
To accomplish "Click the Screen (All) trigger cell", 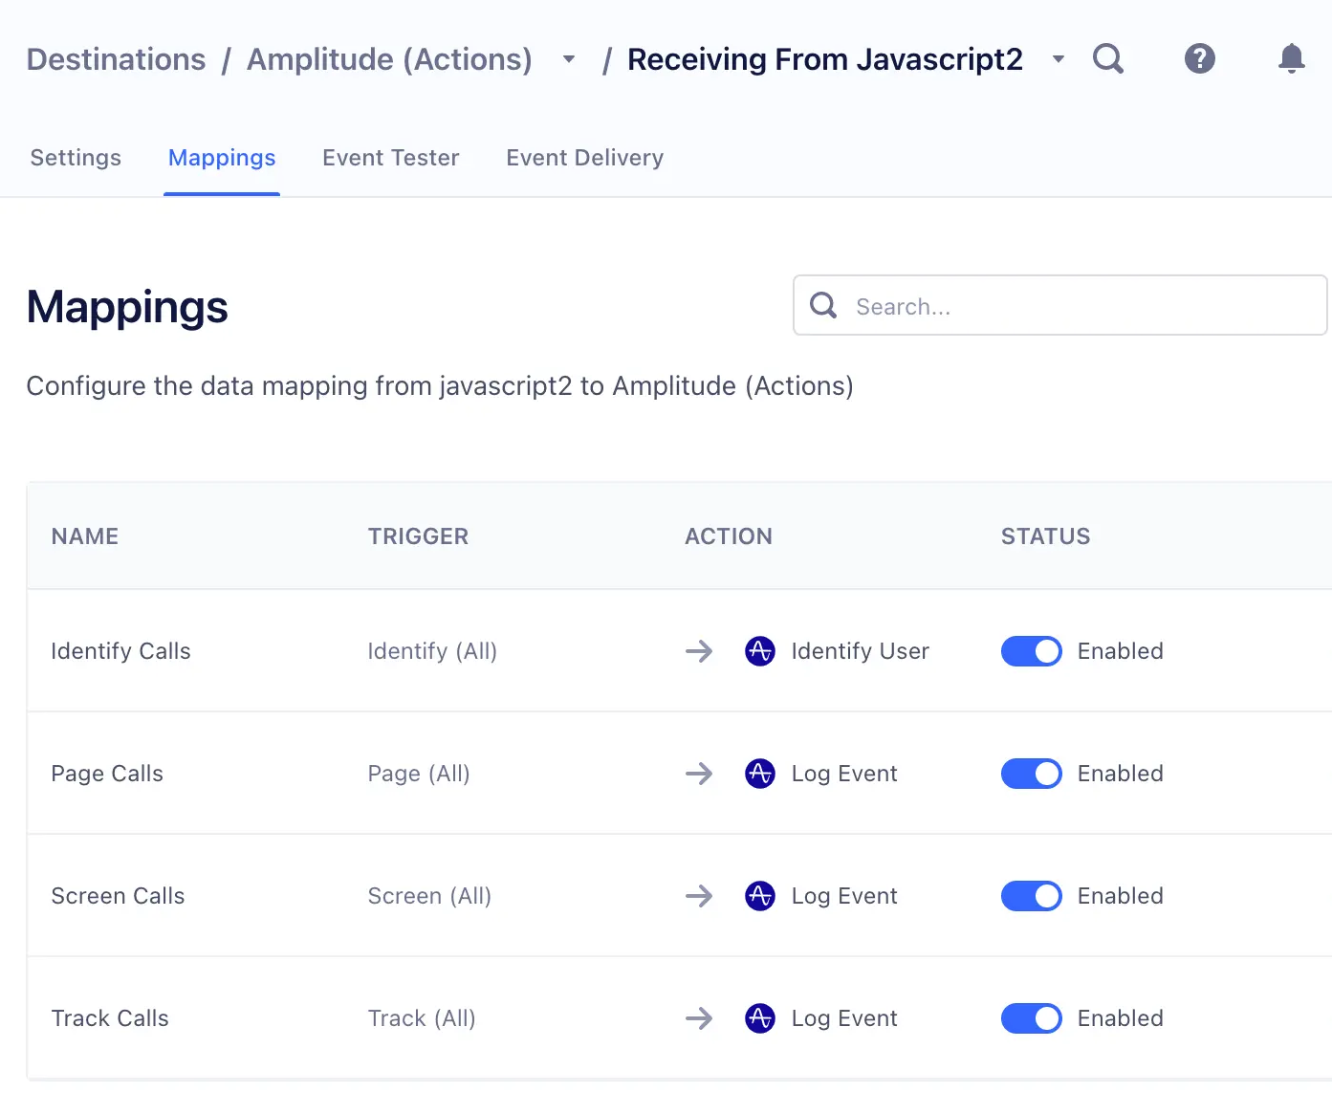I will coord(429,896).
